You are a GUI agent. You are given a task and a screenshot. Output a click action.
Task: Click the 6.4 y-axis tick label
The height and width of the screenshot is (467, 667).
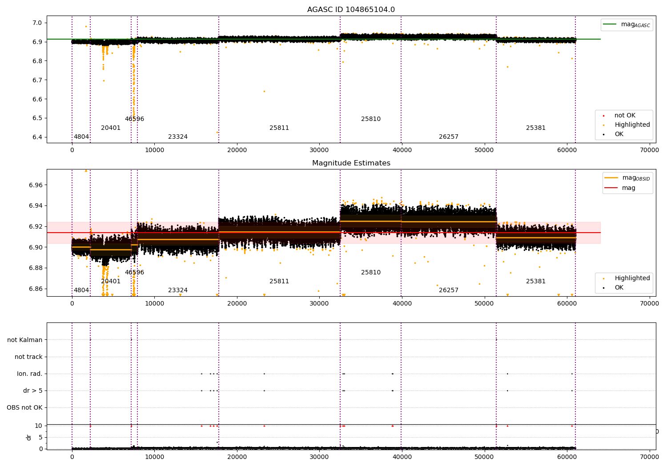coord(37,137)
